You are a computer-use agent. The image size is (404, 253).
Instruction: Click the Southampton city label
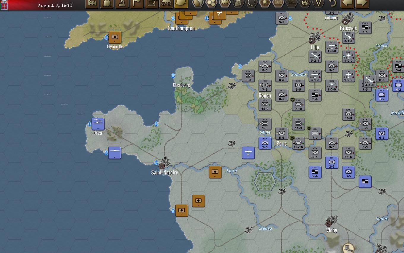point(181,28)
